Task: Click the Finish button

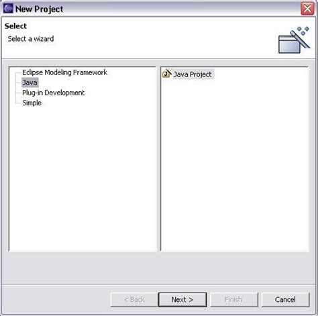Action: [x=233, y=299]
